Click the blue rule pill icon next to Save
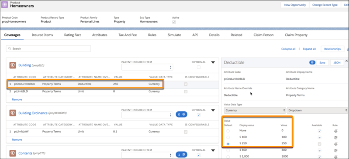The image size is (349, 159). click(312, 63)
